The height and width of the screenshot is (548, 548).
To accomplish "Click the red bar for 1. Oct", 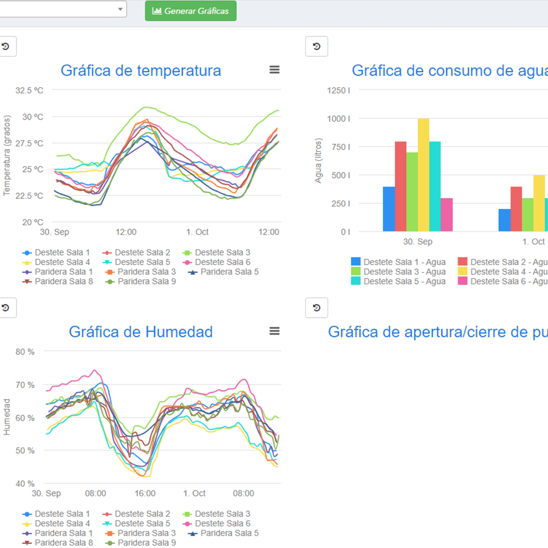I will pos(516,209).
